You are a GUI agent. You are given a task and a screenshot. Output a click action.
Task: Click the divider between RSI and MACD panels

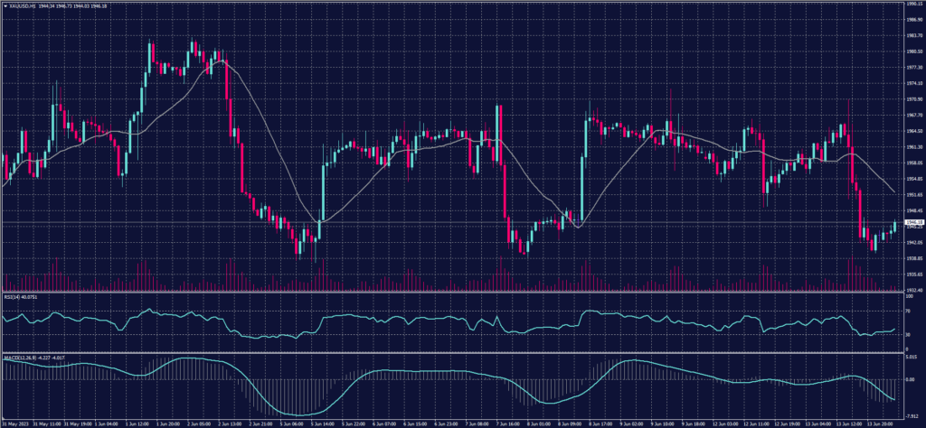[x=452, y=352]
